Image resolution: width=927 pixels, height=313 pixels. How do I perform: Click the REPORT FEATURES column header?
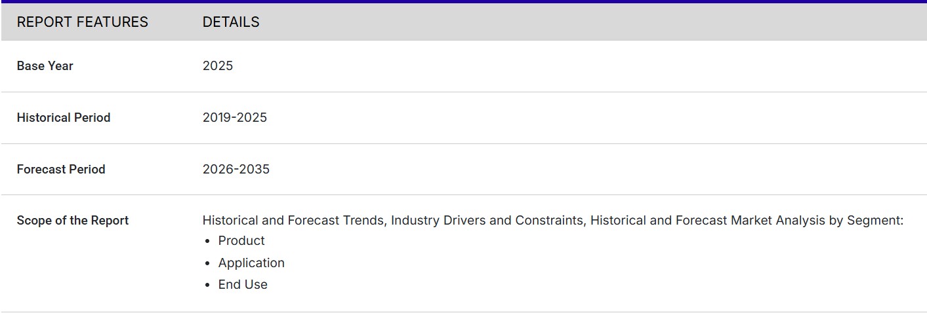click(82, 22)
